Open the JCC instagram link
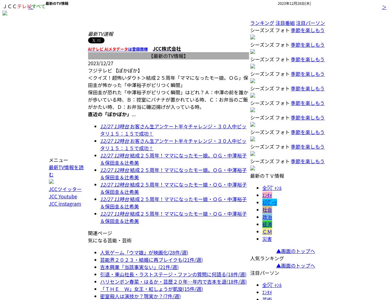 65,204
